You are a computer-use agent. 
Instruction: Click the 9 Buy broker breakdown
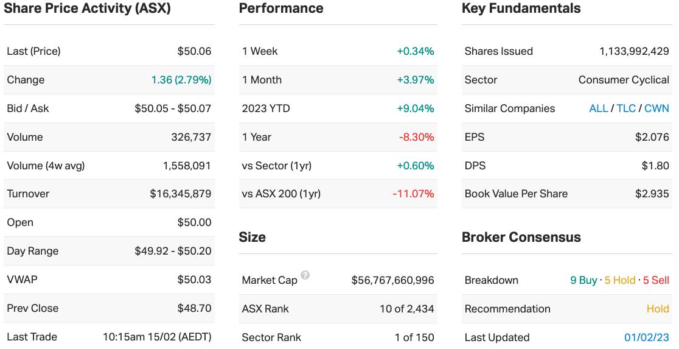(x=583, y=280)
